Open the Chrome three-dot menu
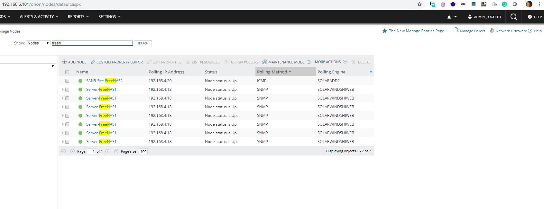This screenshot has width=544, height=209. click(x=539, y=4)
